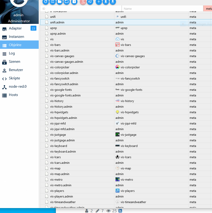The image size is (212, 213).
Task: Click the upnp adapter logo icon
Action: click(117, 28)
